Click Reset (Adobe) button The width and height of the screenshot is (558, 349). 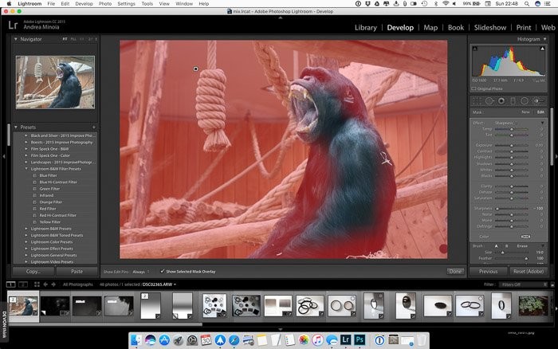tap(529, 271)
